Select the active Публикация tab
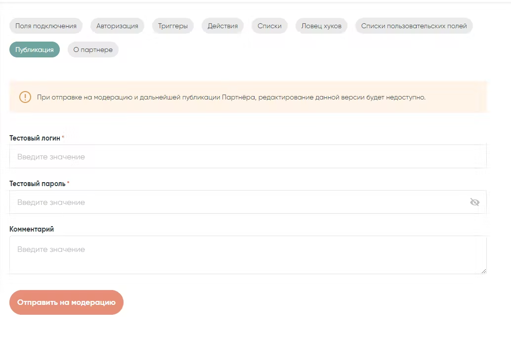 35,49
